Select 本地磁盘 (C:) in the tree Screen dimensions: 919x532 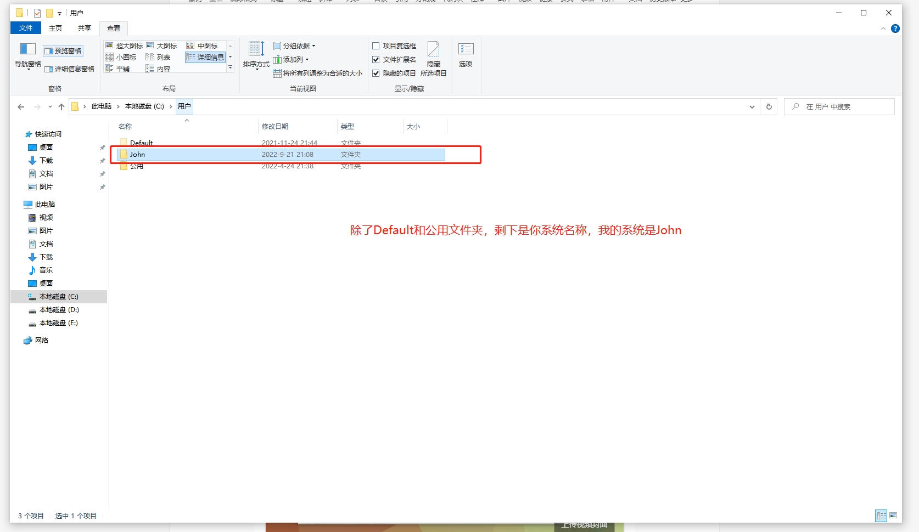(58, 297)
